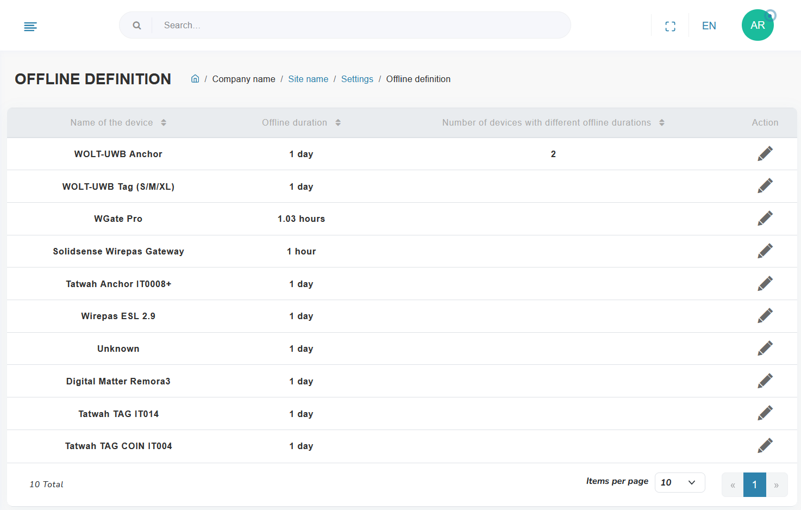
Task: Edit offline duration for Solidsense Wirepas Gateway
Action: click(765, 251)
